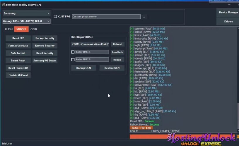
Task: Click the log panel vertical scrollbar thumb
Action: (x=238, y=116)
